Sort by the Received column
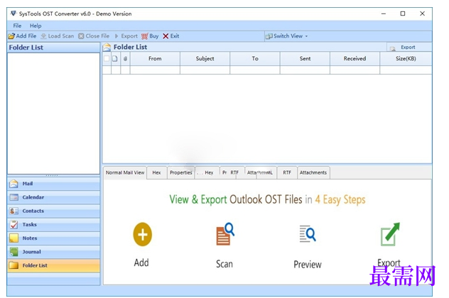The width and height of the screenshot is (449, 298). 355,59
